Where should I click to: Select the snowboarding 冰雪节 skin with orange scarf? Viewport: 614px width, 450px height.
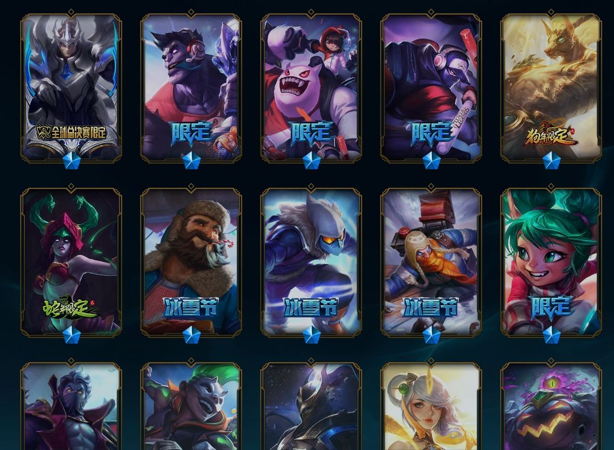431,262
